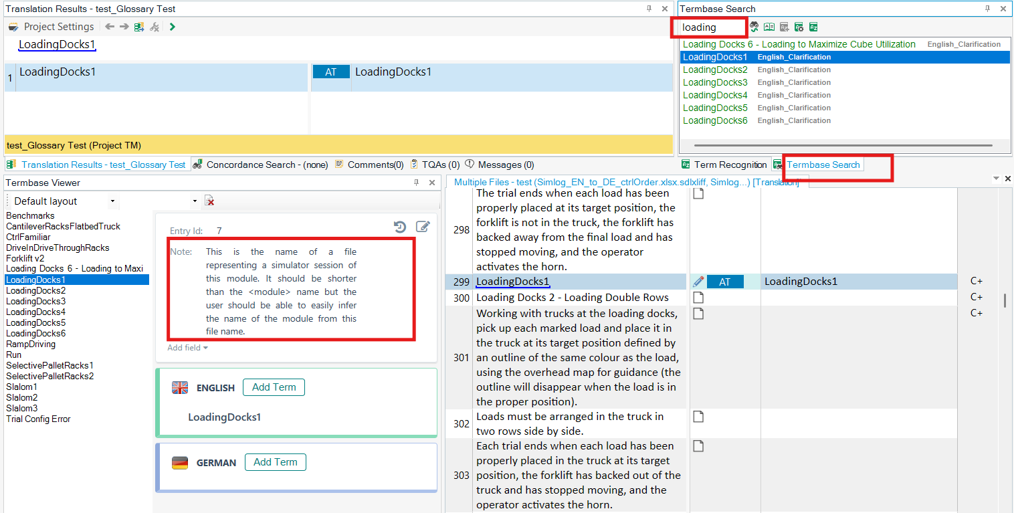The height and width of the screenshot is (513, 1014).
Task: Click the document status icon on segment 301
Action: [x=698, y=314]
